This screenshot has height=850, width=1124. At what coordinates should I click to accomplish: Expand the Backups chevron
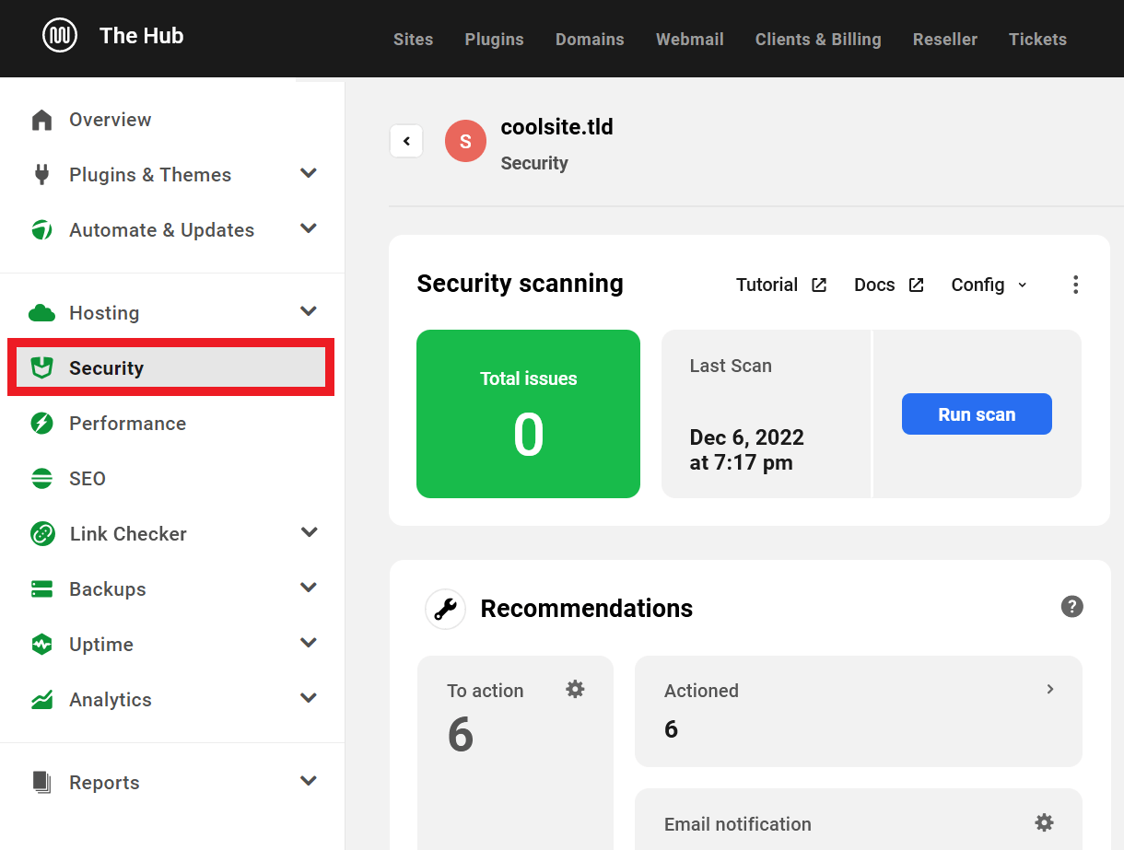309,588
